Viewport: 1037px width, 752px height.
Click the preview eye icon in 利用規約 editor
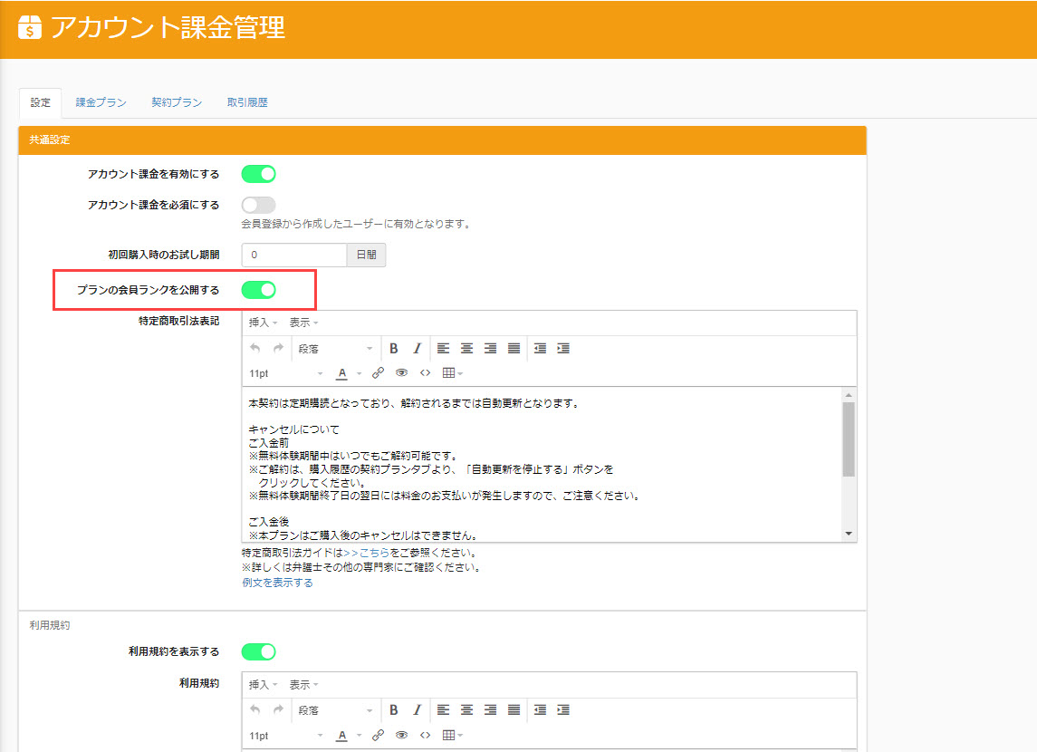pyautogui.click(x=401, y=735)
